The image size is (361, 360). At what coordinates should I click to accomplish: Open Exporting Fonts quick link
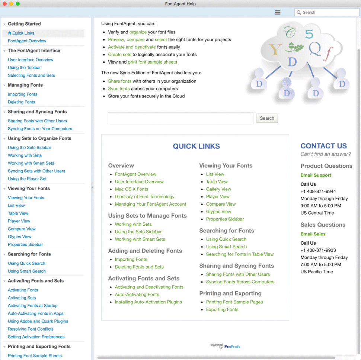coord(222,310)
